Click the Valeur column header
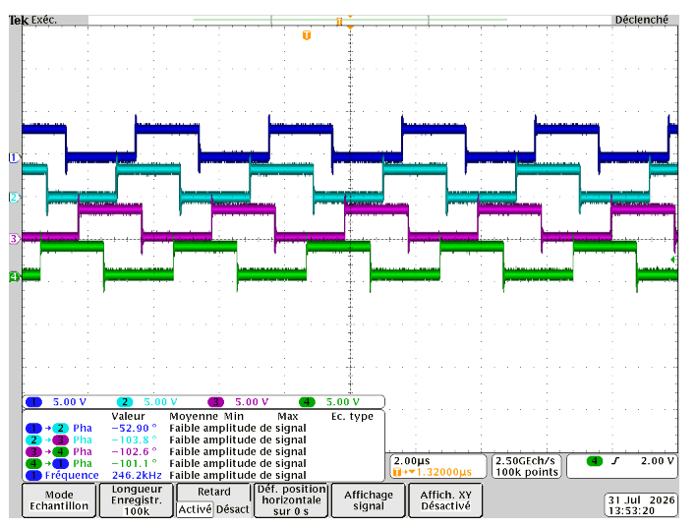This screenshot has height=528, width=696. click(128, 416)
